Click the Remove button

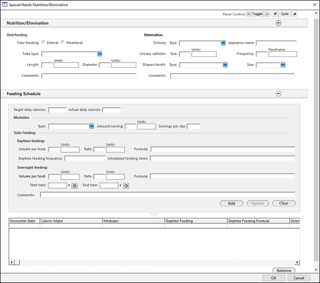click(x=284, y=270)
